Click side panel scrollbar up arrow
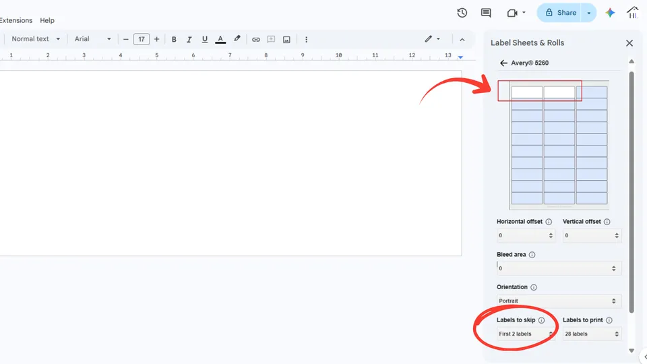This screenshot has width=647, height=364. tap(631, 61)
